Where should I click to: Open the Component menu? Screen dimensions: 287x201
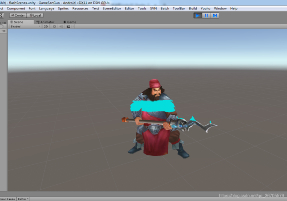point(16,8)
